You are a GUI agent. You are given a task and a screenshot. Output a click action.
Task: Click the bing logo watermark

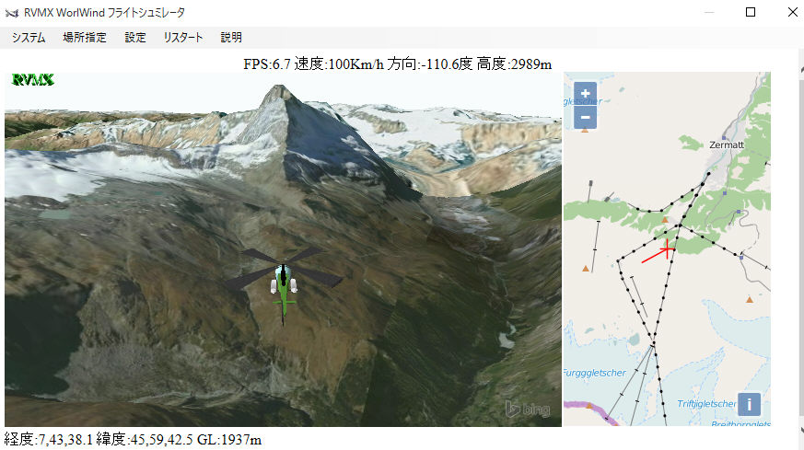tap(528, 409)
